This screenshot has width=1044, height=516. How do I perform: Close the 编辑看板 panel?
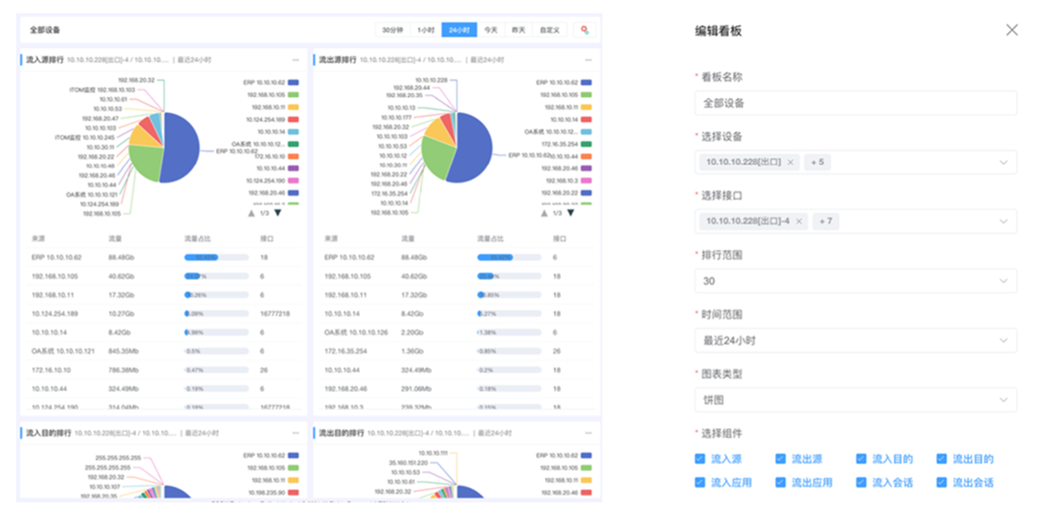[1012, 30]
